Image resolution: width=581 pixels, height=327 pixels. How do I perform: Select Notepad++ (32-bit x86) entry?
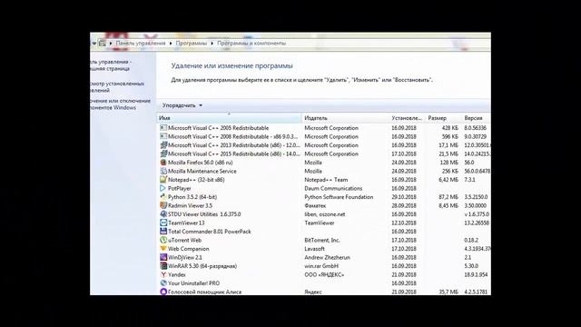coord(196,180)
